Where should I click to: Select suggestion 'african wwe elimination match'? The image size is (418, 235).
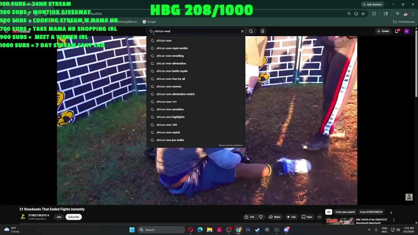(196, 94)
